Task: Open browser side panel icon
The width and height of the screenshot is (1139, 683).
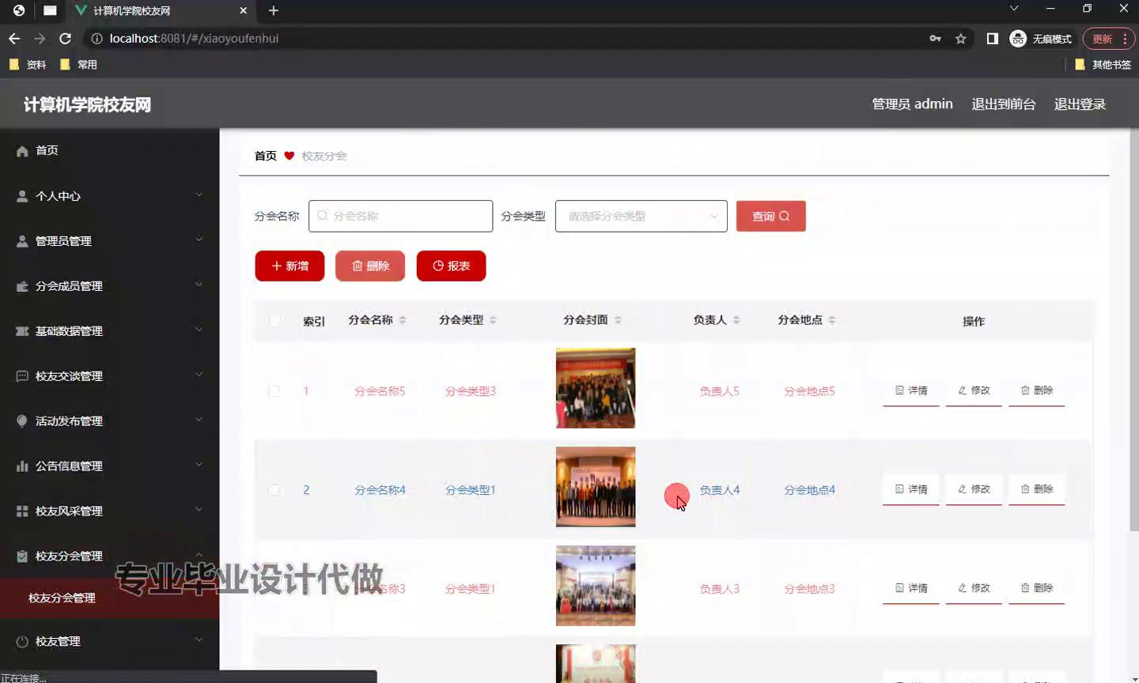Action: (x=992, y=39)
